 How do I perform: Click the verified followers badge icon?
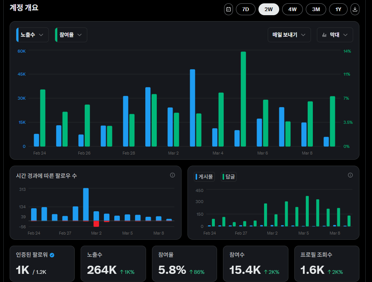tap(52, 255)
